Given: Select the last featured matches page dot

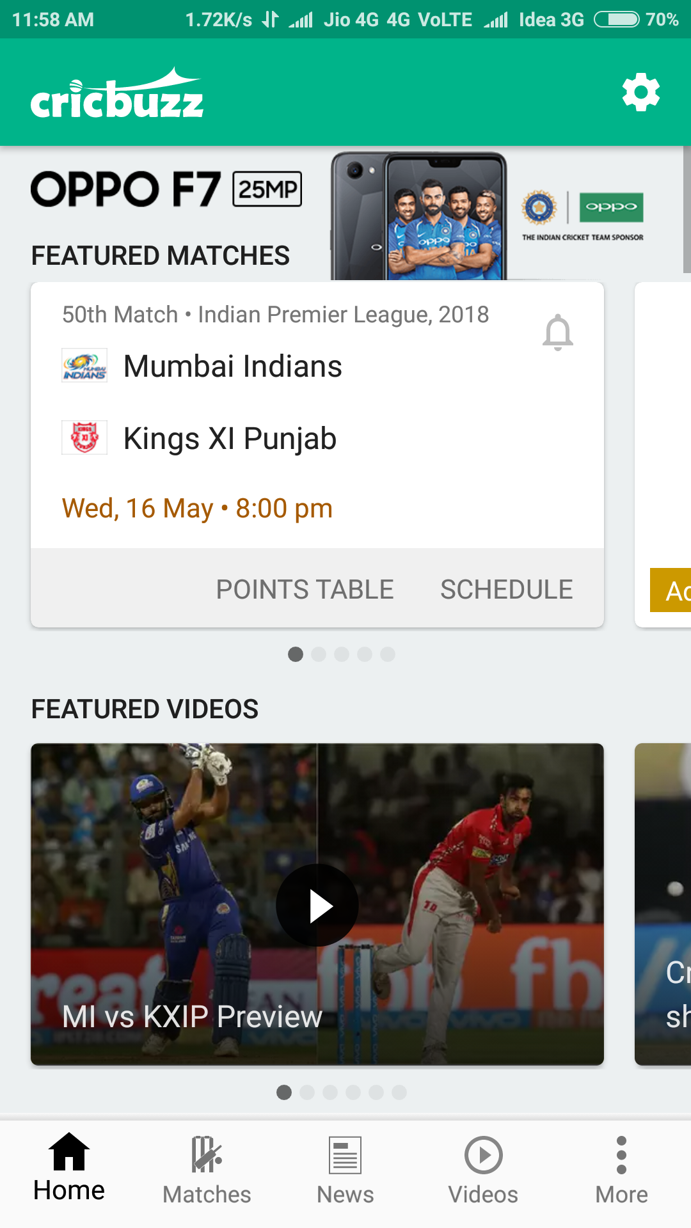Looking at the screenshot, I should click(388, 654).
